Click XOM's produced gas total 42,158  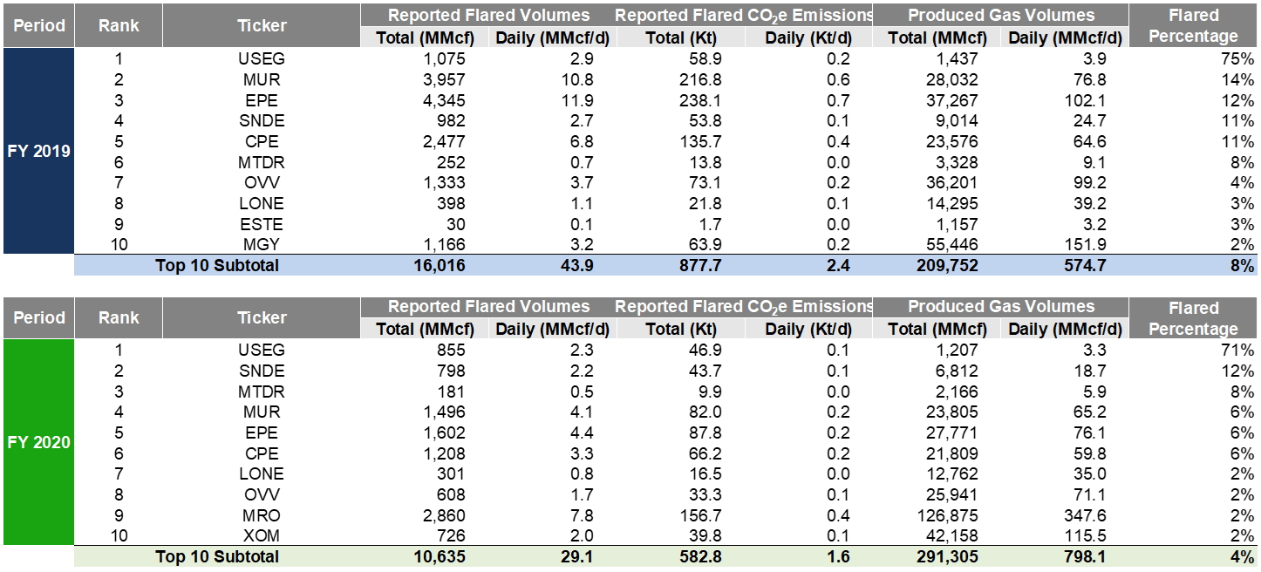pyautogui.click(x=953, y=536)
